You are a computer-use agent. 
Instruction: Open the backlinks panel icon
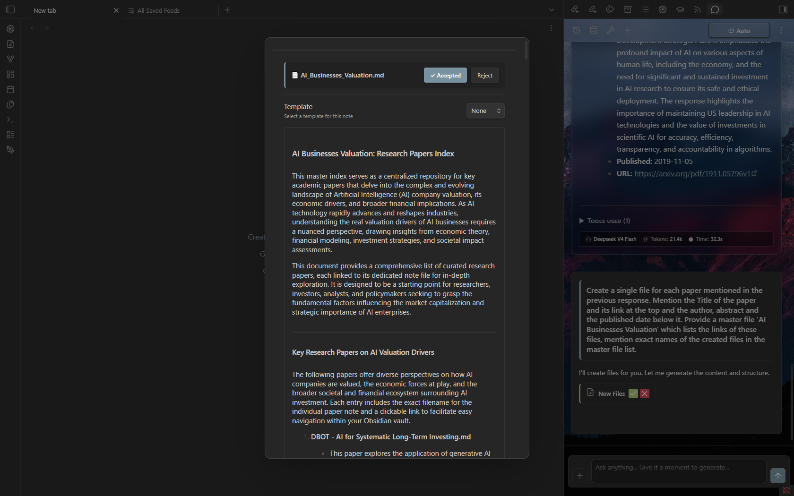[575, 9]
